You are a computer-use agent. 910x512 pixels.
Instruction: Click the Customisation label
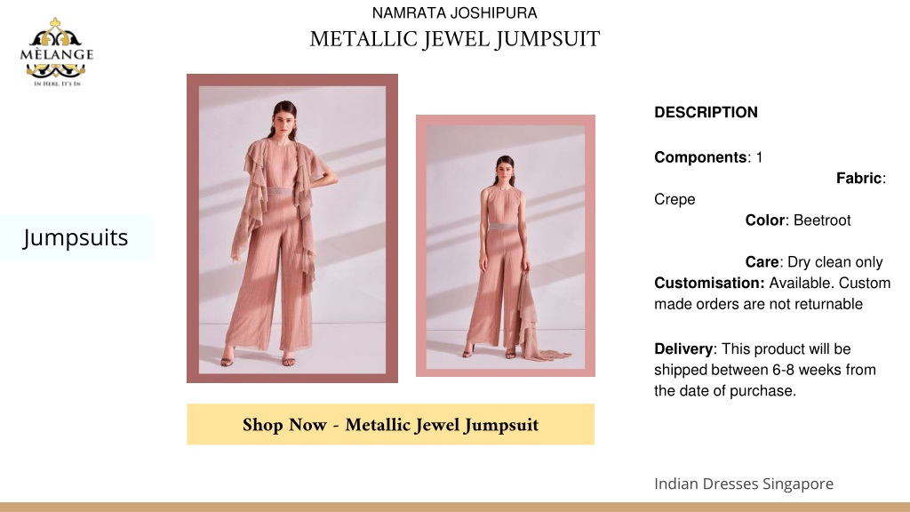point(709,283)
